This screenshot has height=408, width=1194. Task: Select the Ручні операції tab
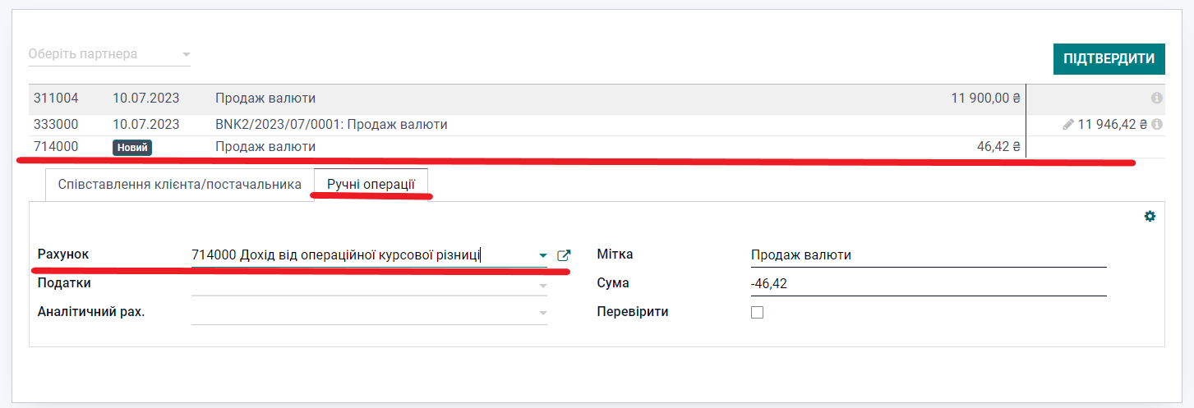point(370,185)
